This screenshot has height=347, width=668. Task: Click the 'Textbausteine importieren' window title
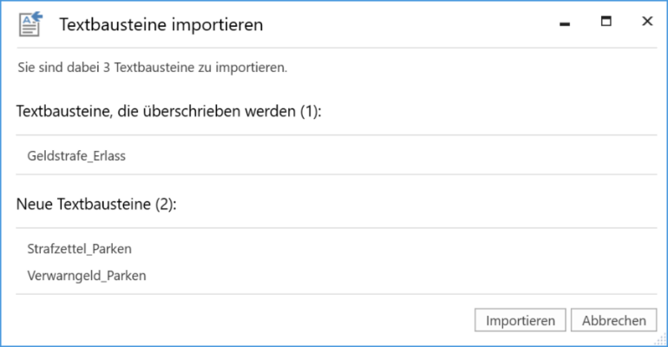[x=160, y=25]
